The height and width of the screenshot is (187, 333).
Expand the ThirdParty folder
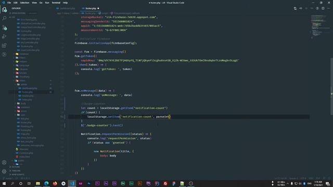[24, 77]
